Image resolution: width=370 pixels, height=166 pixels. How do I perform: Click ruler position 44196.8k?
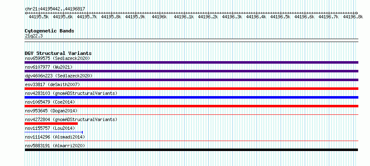(353, 17)
